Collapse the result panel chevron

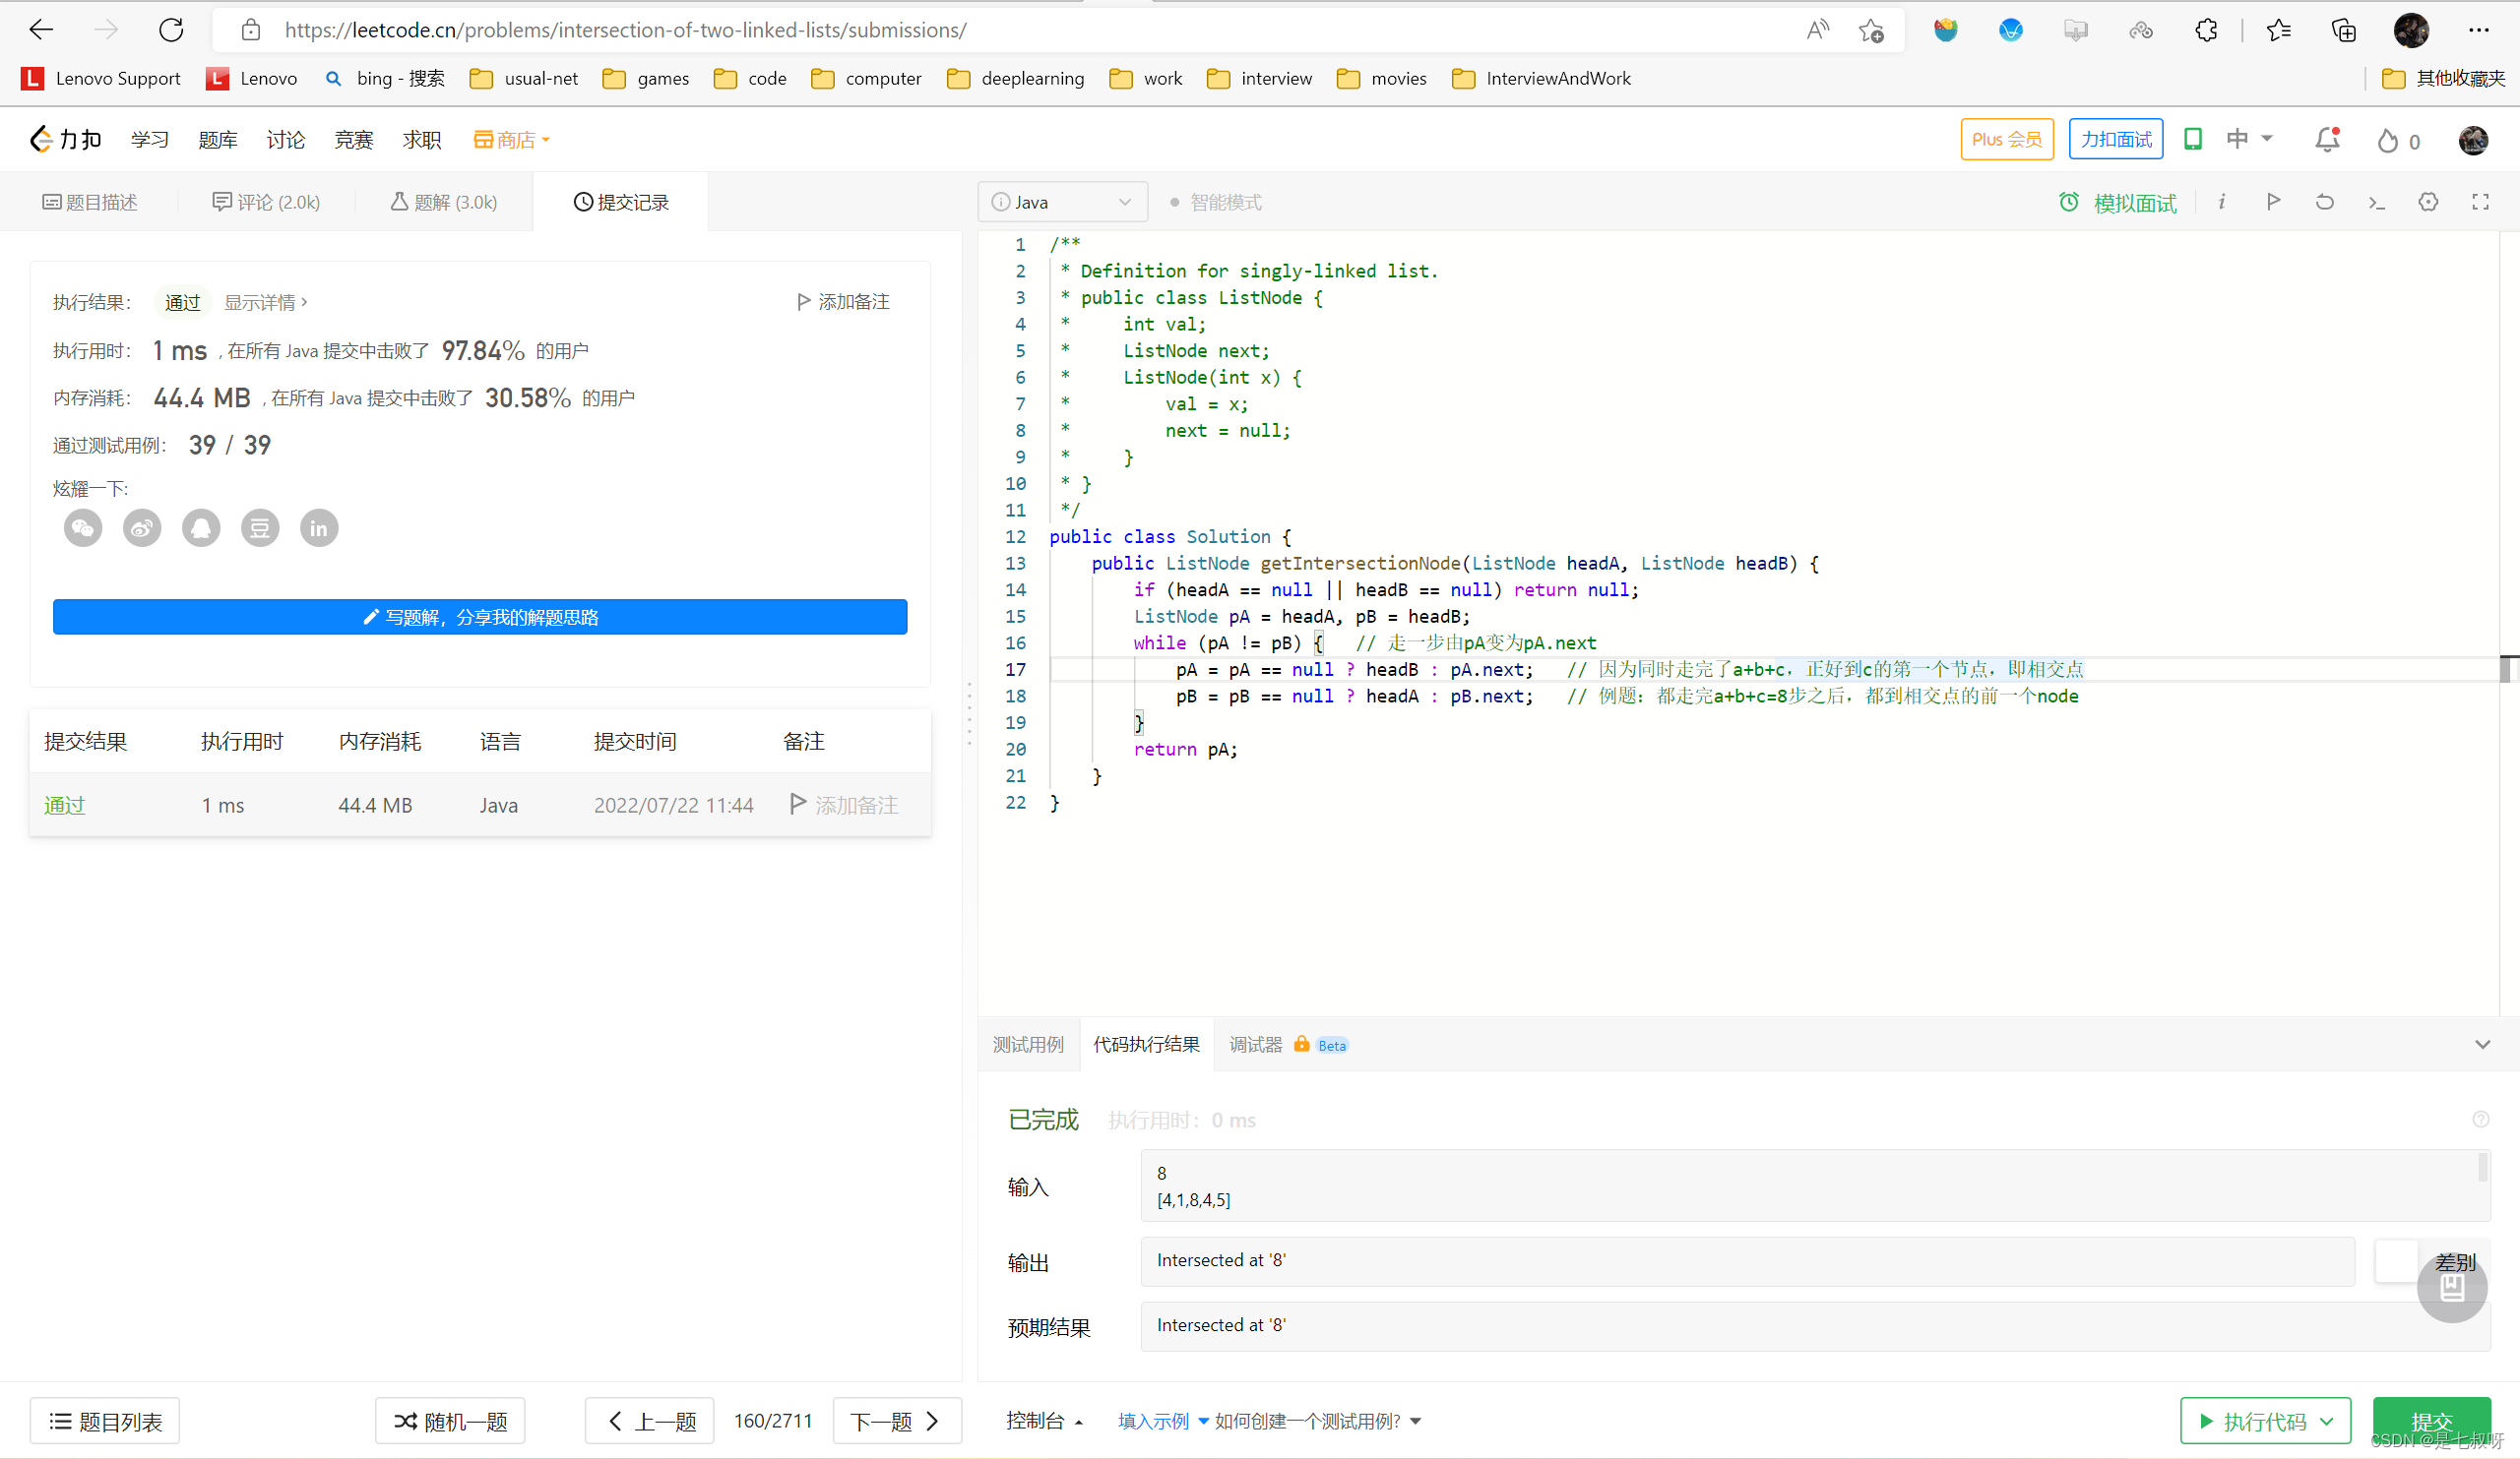pyautogui.click(x=2482, y=1044)
